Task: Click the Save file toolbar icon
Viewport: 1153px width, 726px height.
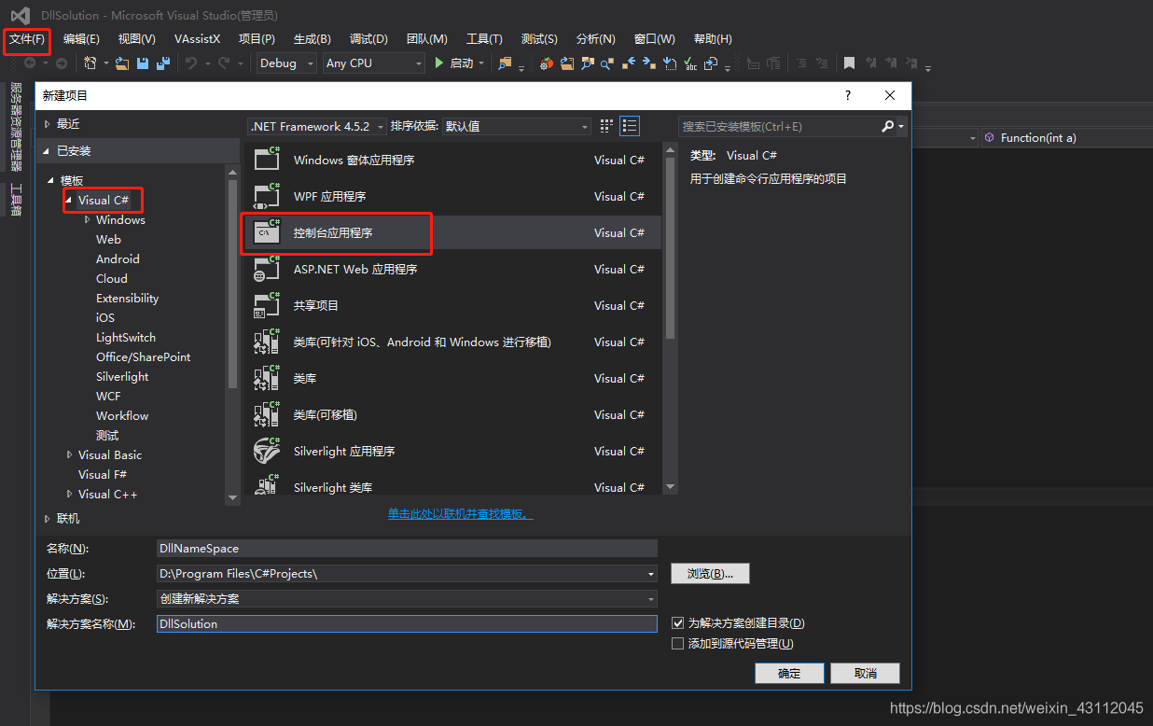Action: pos(143,63)
